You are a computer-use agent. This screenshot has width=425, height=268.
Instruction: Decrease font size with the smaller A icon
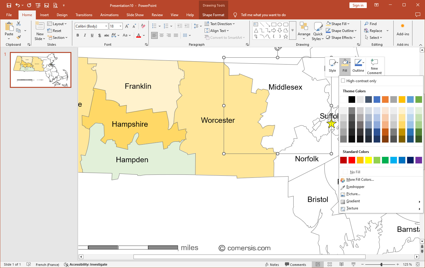click(134, 26)
